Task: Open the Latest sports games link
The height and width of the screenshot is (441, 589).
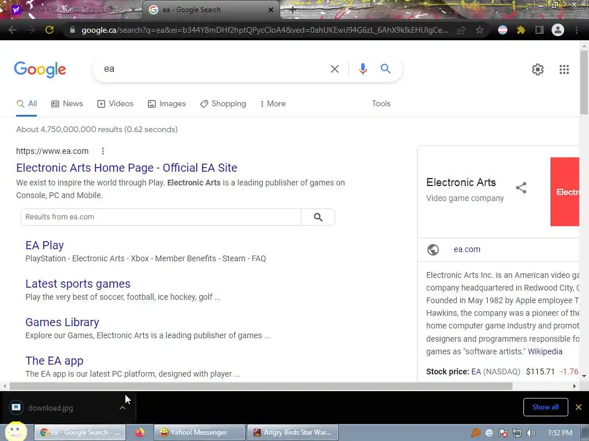Action: (x=78, y=284)
